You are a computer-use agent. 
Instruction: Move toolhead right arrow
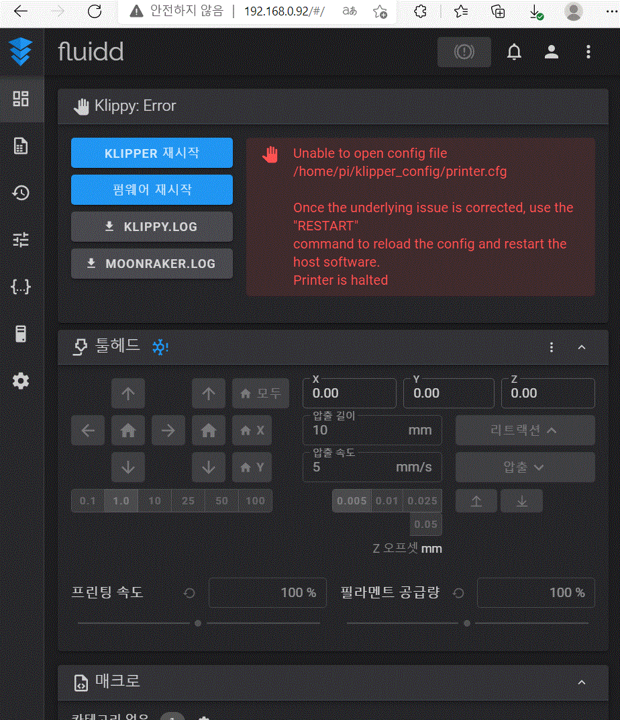[x=168, y=431]
